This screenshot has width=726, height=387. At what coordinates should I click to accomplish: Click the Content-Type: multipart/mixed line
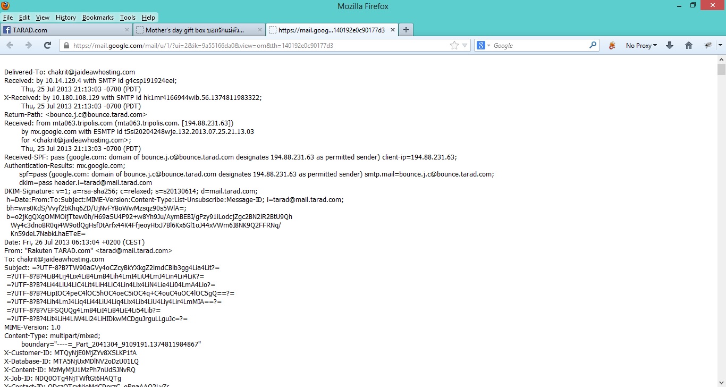(x=52, y=336)
